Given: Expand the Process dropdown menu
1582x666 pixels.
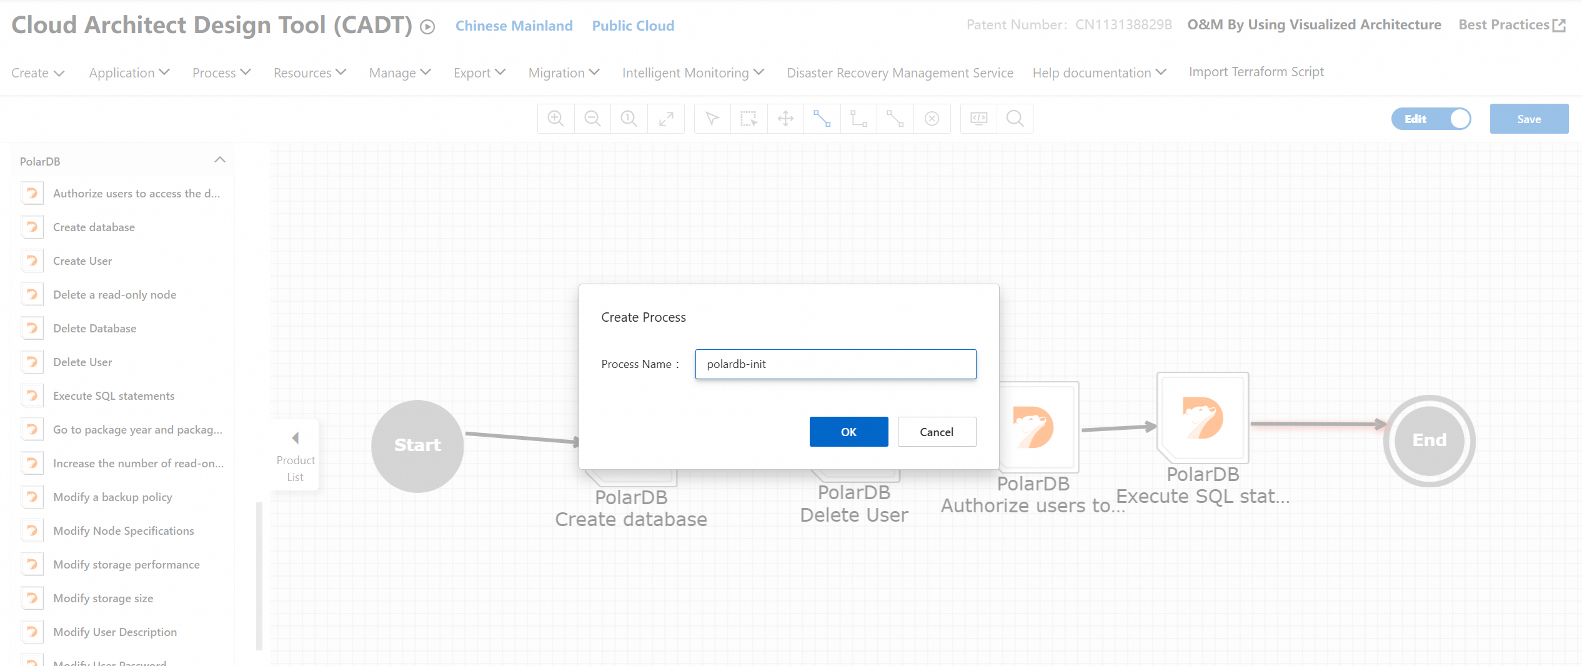Looking at the screenshot, I should [x=222, y=73].
